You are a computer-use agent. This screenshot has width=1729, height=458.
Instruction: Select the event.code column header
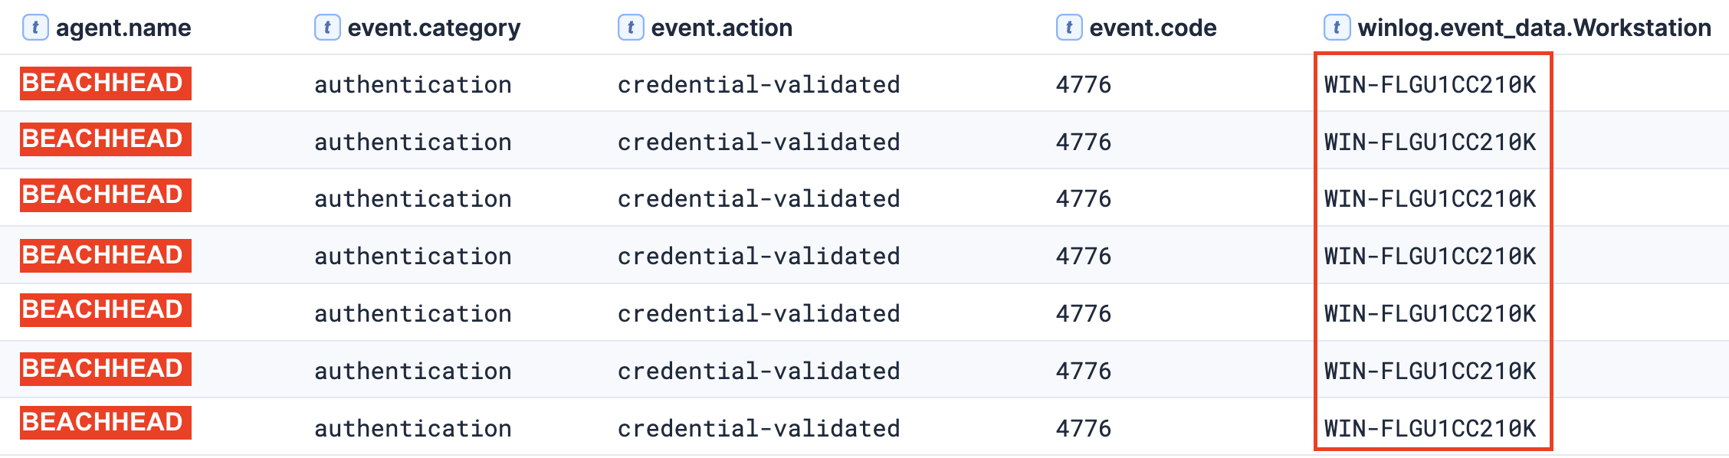(x=1153, y=28)
